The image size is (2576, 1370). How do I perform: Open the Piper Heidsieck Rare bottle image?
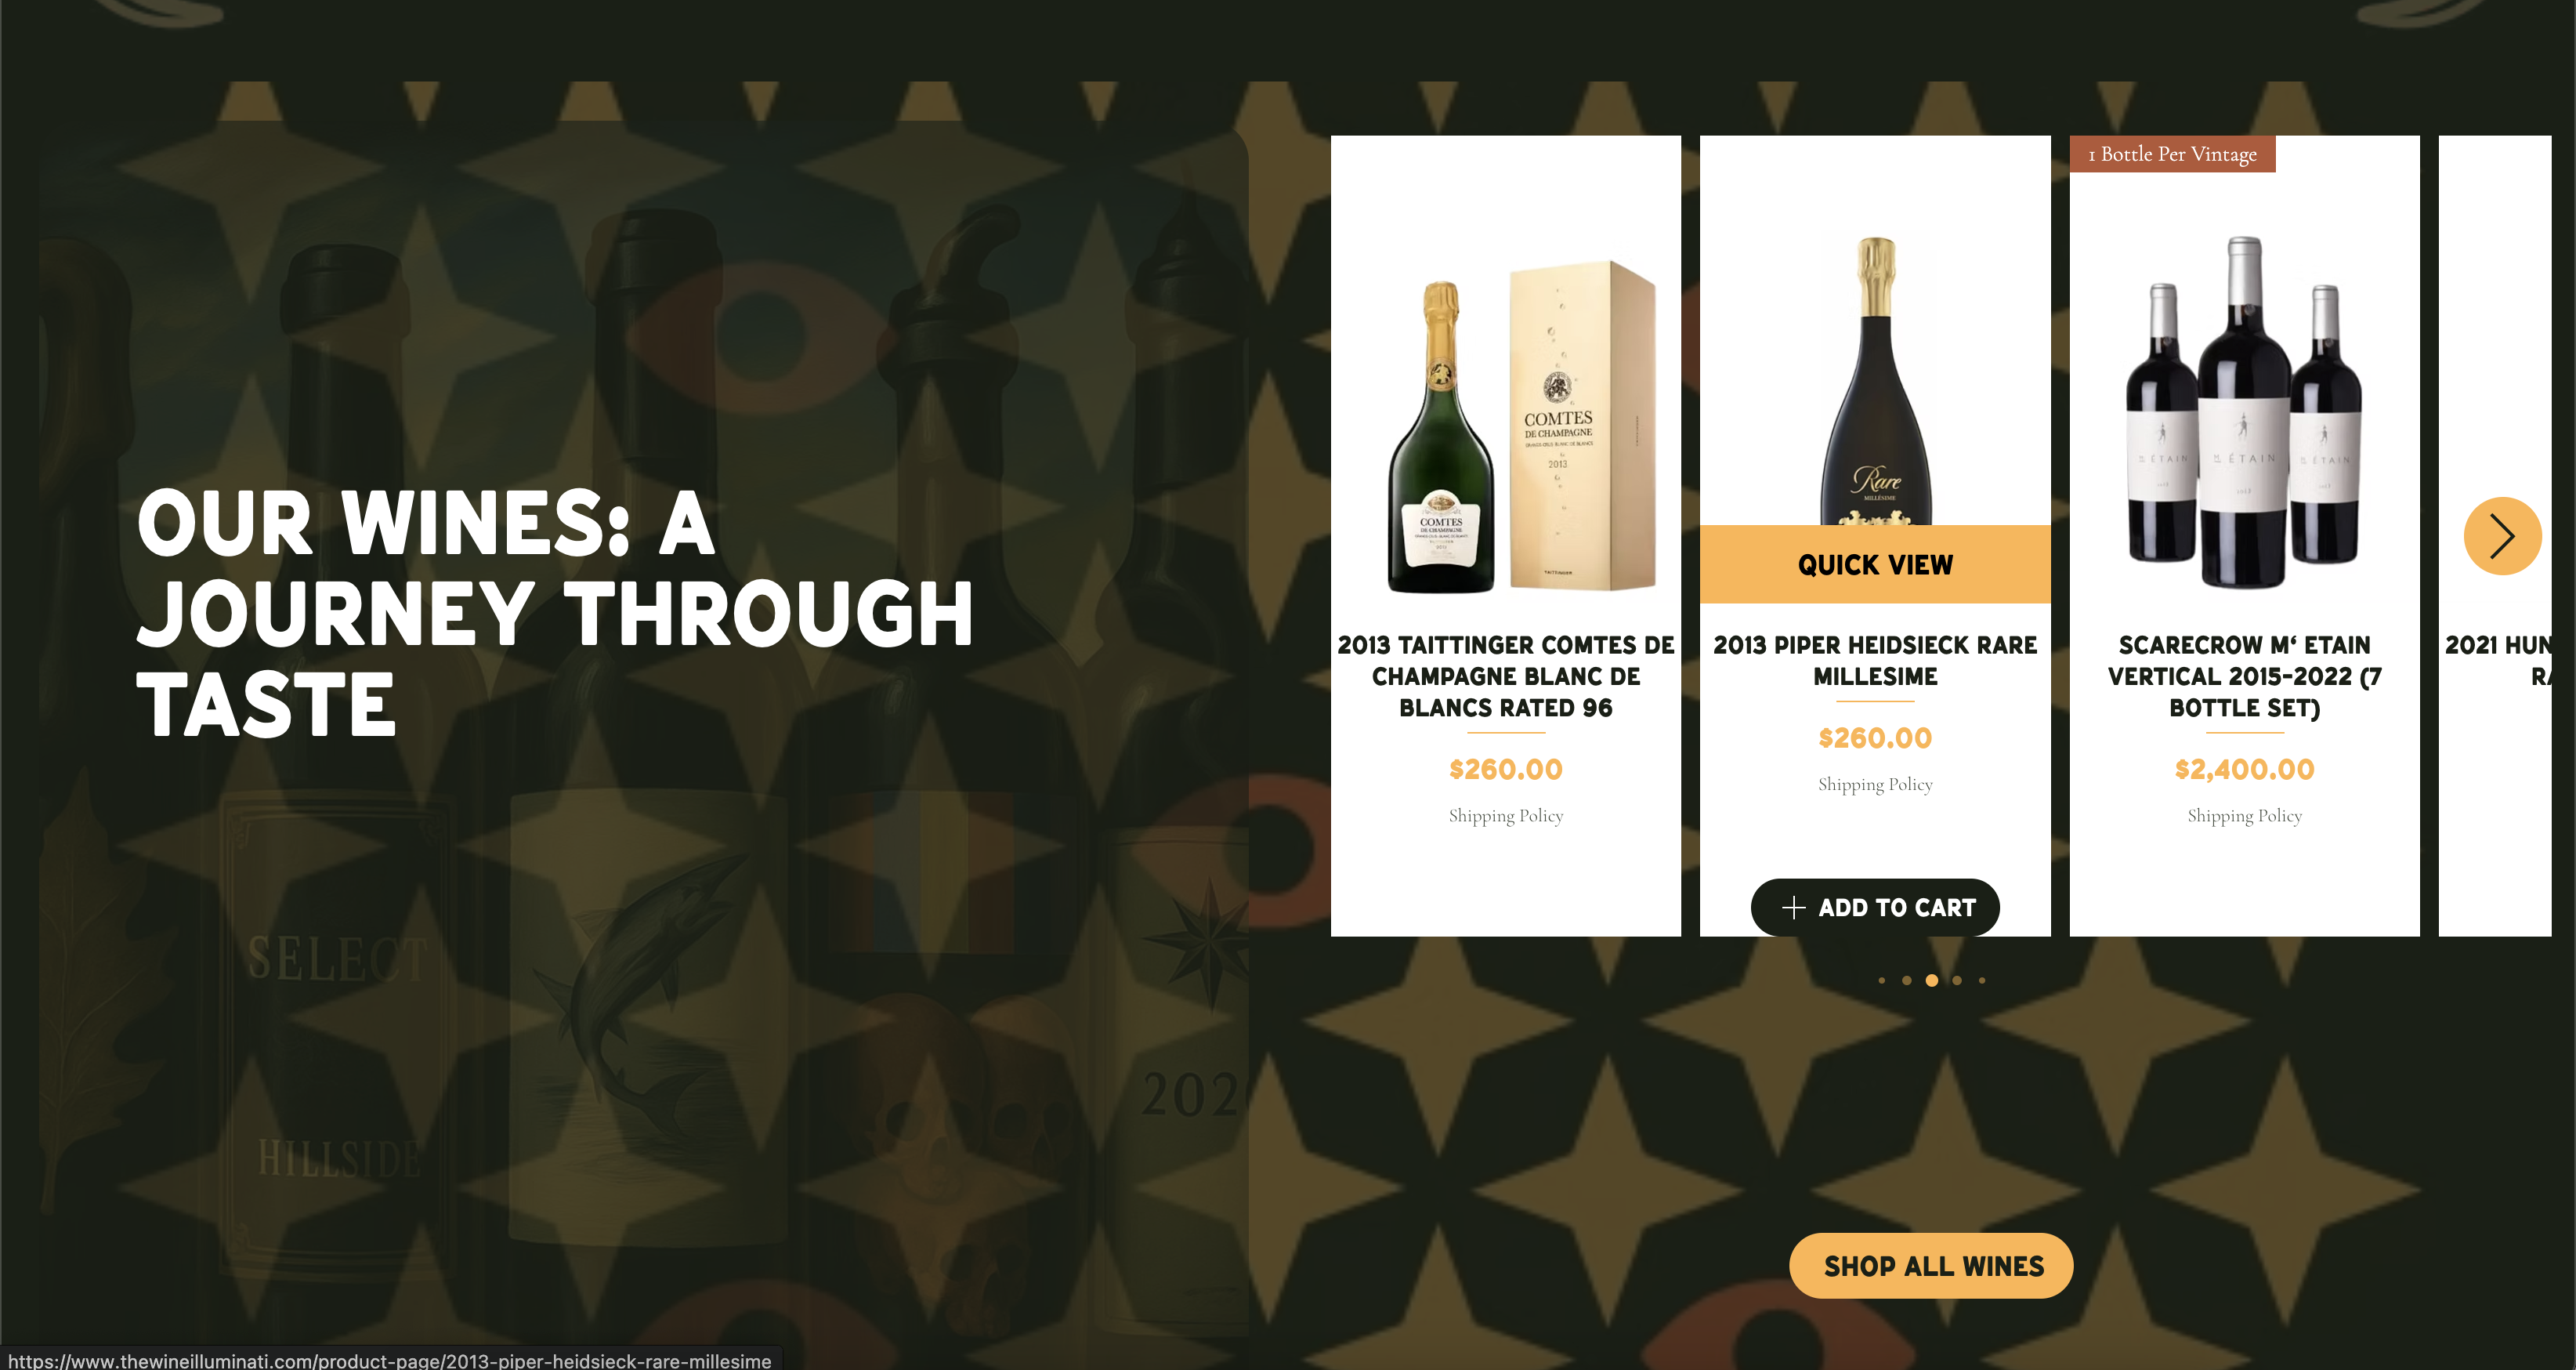(1875, 380)
